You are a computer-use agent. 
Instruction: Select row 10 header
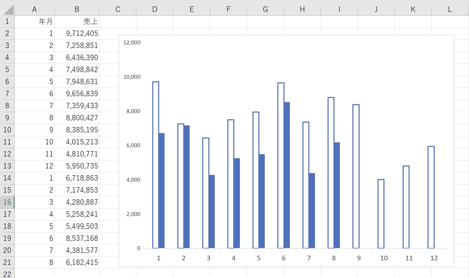[7, 130]
